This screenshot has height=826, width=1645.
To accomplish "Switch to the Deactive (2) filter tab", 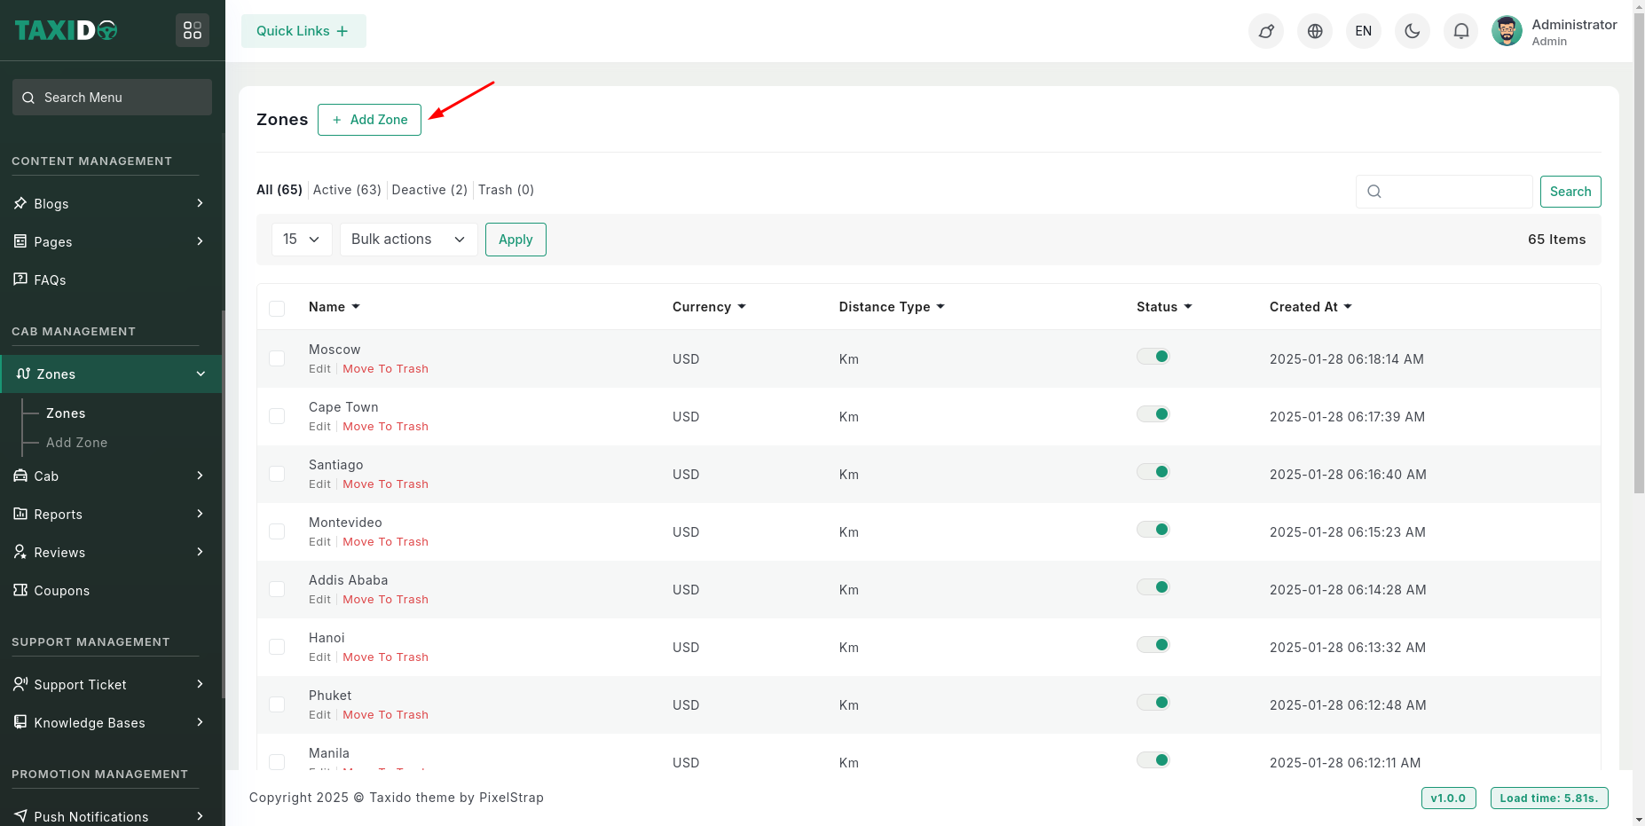I will [x=429, y=190].
